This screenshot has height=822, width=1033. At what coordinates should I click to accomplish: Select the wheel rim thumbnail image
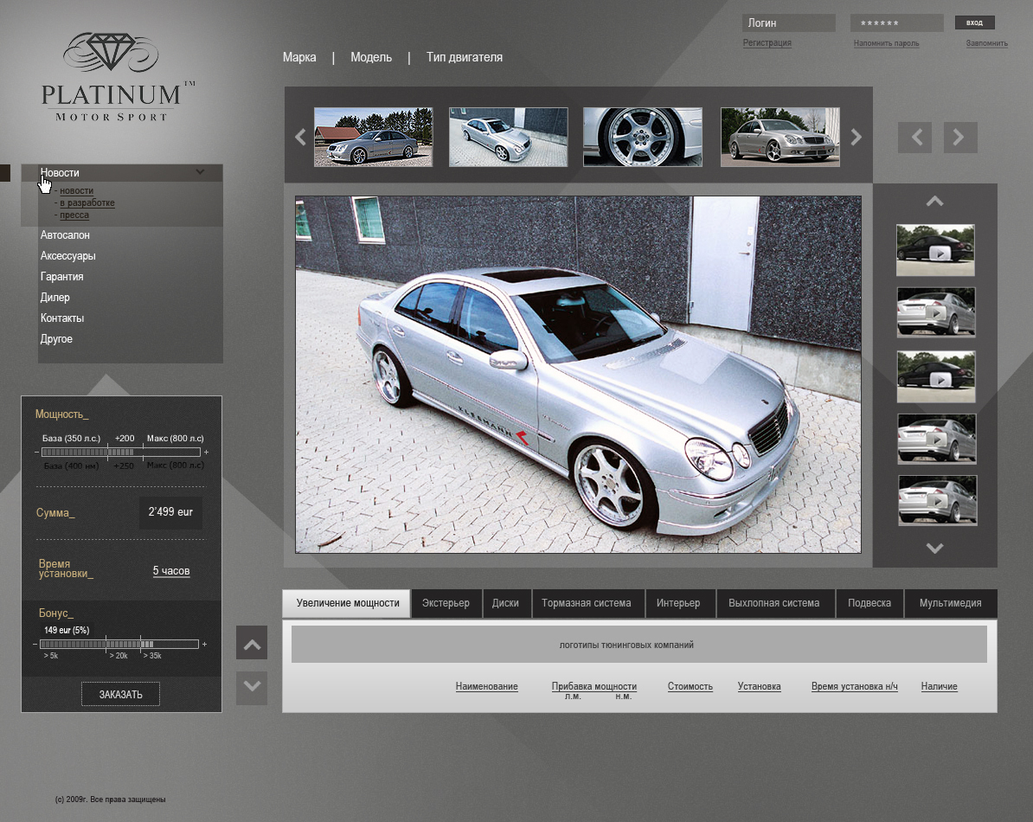point(642,137)
